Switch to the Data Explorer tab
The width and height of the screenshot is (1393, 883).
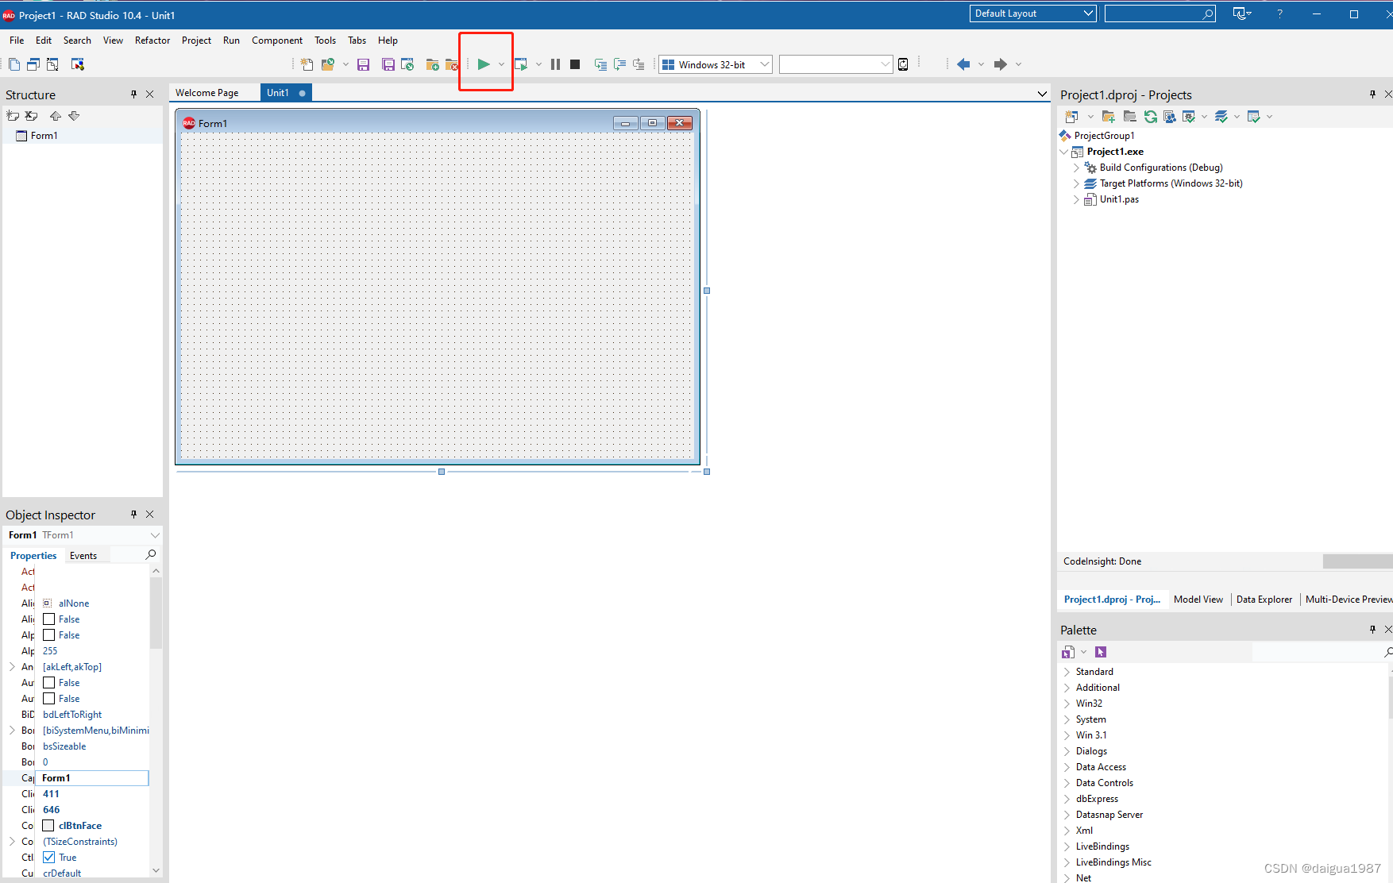pyautogui.click(x=1264, y=600)
